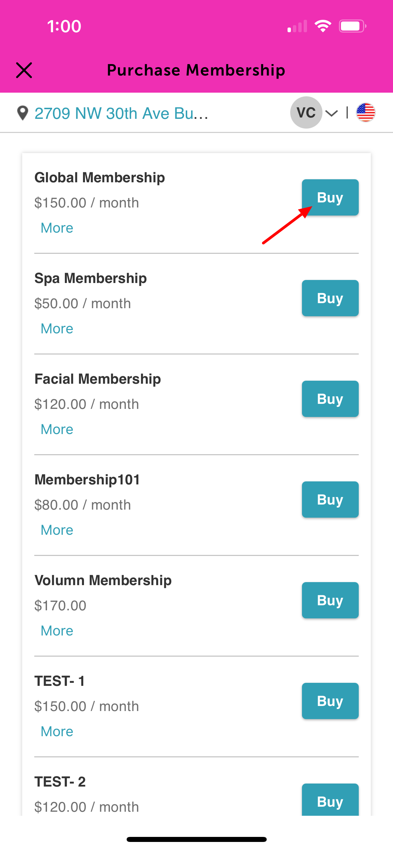Screen dimensions: 393x850
Task: Show More details for Facial Membership
Action: click(57, 429)
